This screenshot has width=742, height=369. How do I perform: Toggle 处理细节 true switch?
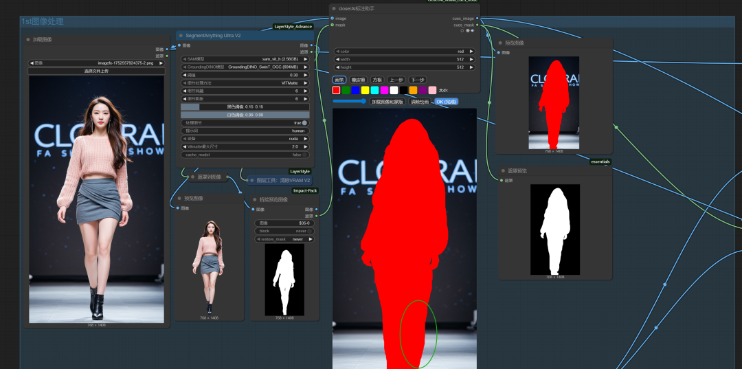tap(304, 122)
